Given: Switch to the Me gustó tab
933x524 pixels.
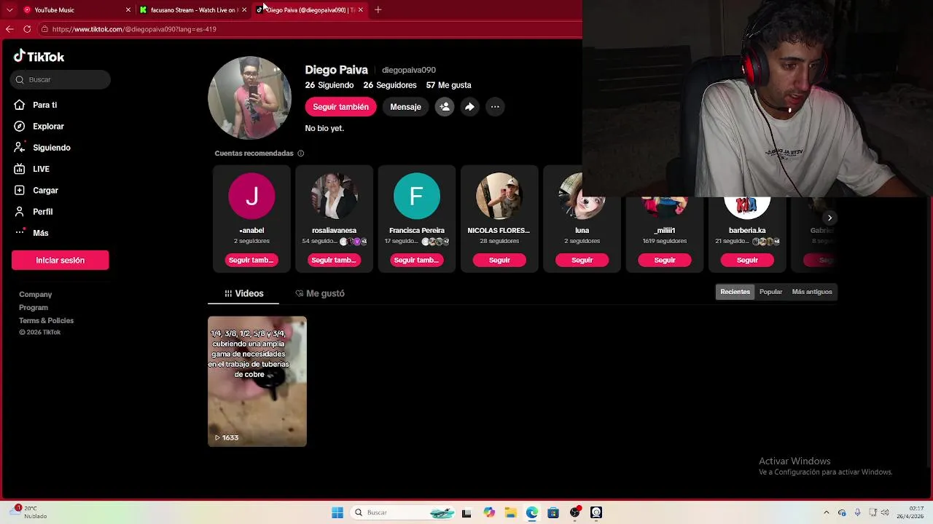Looking at the screenshot, I should (320, 293).
